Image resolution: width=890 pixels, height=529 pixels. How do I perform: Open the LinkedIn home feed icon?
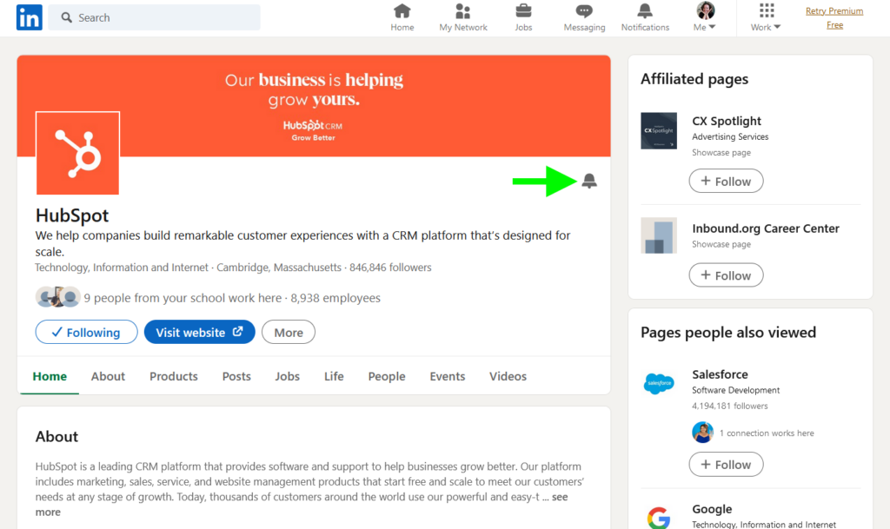402,17
